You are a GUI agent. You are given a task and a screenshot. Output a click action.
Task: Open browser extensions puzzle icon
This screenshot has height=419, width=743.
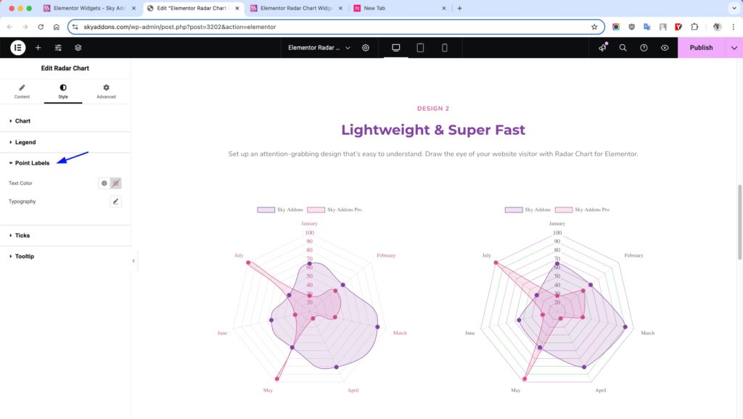pyautogui.click(x=694, y=27)
